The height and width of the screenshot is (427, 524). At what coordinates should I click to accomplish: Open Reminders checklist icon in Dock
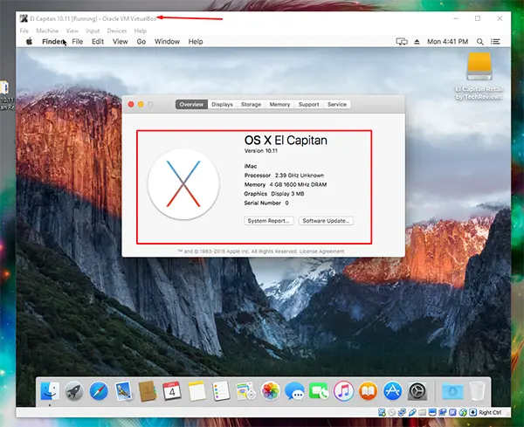coord(221,391)
